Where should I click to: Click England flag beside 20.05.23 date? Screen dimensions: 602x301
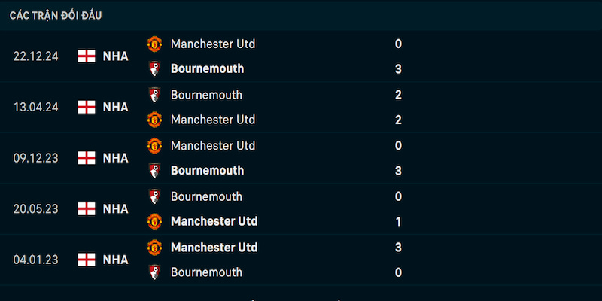point(87,209)
